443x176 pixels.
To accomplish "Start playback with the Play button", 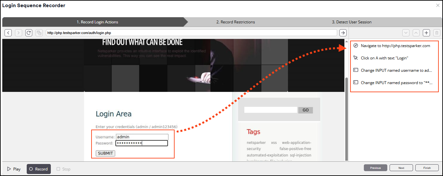I will [x=14, y=169].
